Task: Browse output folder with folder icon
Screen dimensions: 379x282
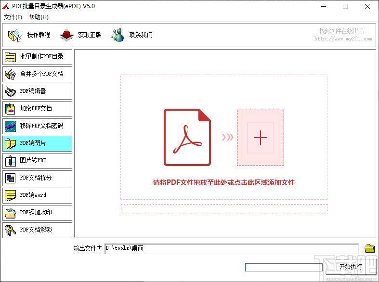Action: click(x=369, y=248)
